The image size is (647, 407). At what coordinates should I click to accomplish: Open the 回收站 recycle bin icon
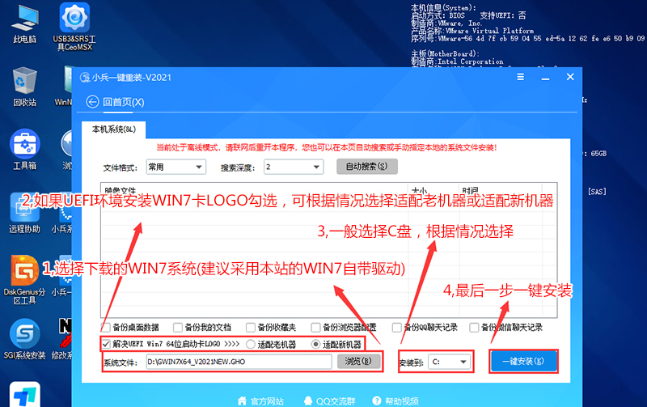pyautogui.click(x=25, y=87)
